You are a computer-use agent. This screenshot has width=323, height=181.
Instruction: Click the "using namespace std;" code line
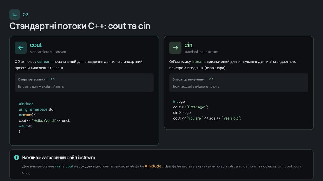click(37, 109)
